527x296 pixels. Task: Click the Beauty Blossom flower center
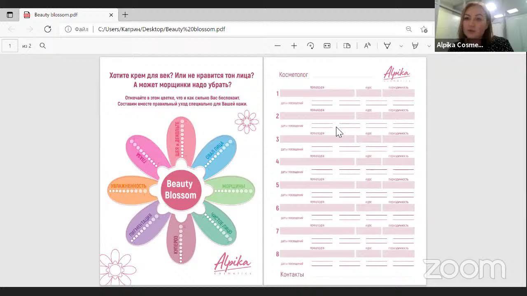click(x=181, y=190)
